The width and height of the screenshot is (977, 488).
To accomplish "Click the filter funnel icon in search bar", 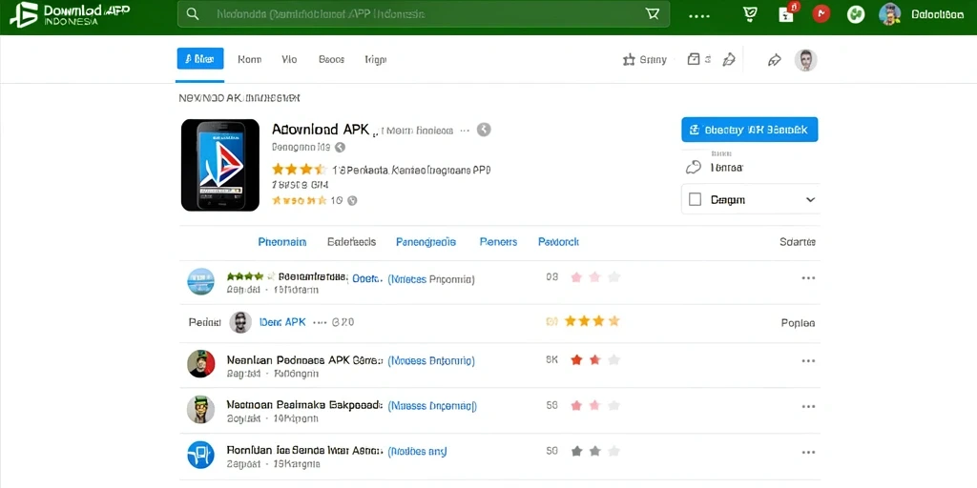I will click(653, 13).
